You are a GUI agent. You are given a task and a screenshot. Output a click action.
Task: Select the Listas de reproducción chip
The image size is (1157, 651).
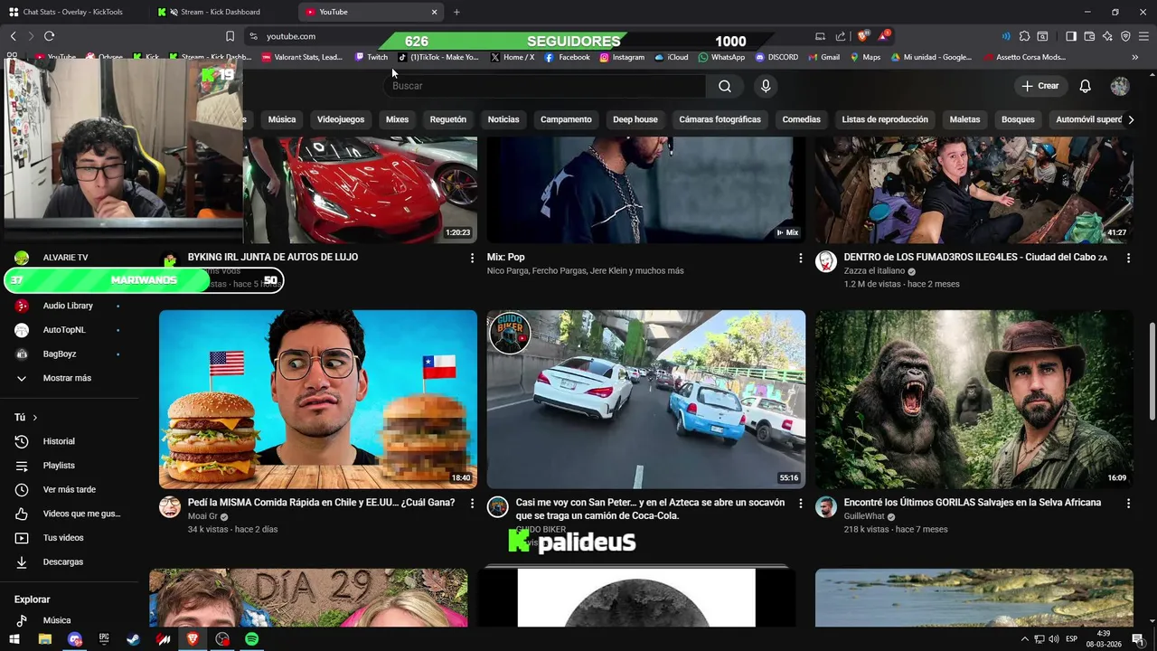(885, 119)
